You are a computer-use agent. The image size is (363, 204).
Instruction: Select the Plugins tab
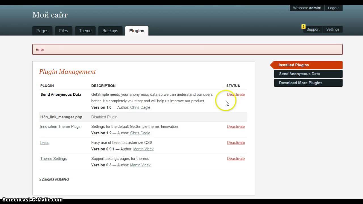(137, 31)
